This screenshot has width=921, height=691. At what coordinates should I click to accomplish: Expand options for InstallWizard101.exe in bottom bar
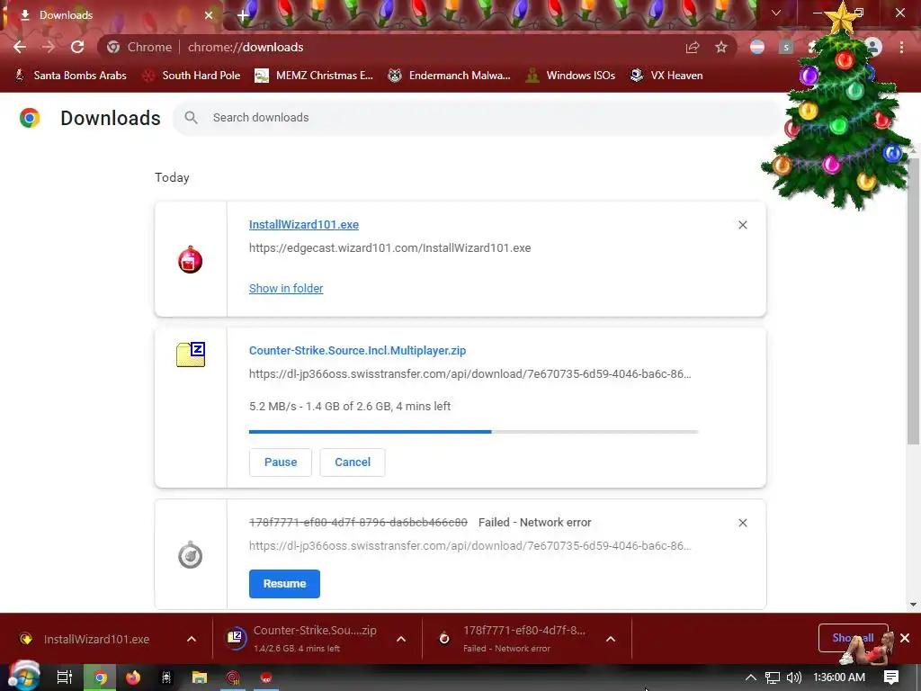coord(192,639)
